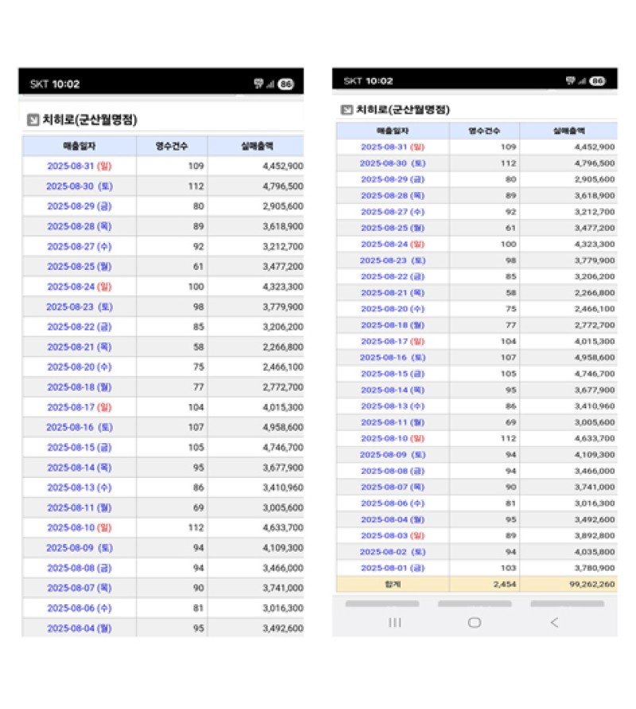Open 2025-08-16 (토) date in right screenshot
The width and height of the screenshot is (636, 709).
point(393,357)
